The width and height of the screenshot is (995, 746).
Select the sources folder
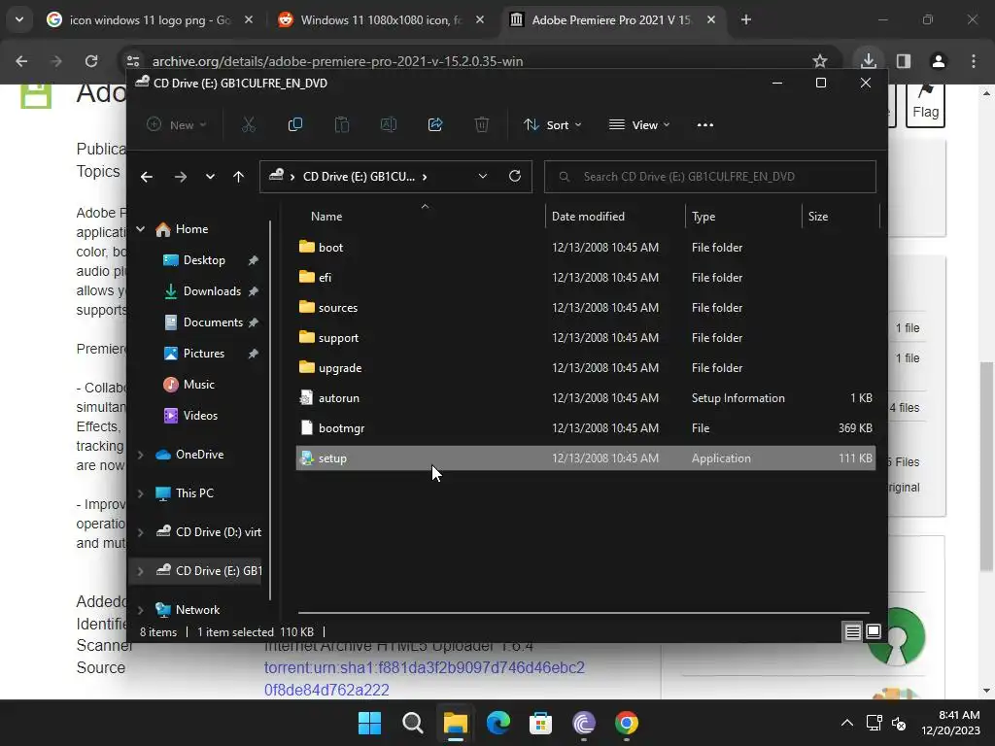tap(586, 308)
